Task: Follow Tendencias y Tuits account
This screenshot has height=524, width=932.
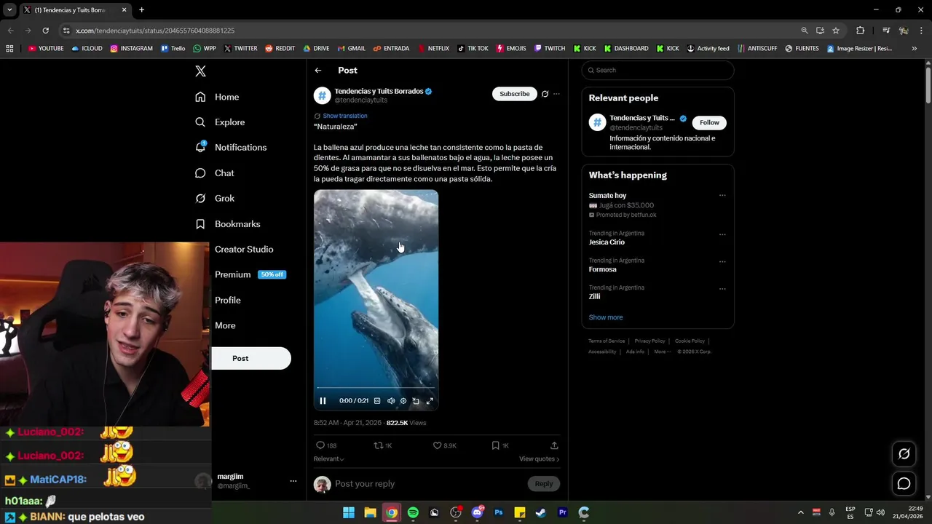Action: click(x=709, y=123)
